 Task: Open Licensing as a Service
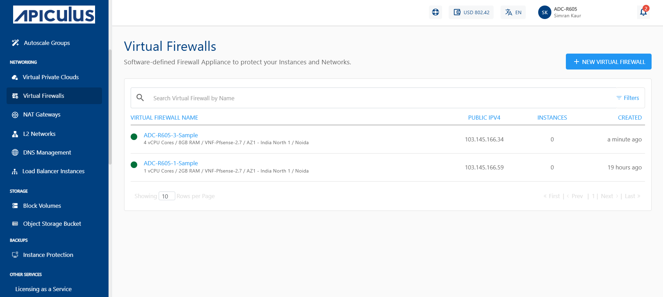[x=44, y=289]
